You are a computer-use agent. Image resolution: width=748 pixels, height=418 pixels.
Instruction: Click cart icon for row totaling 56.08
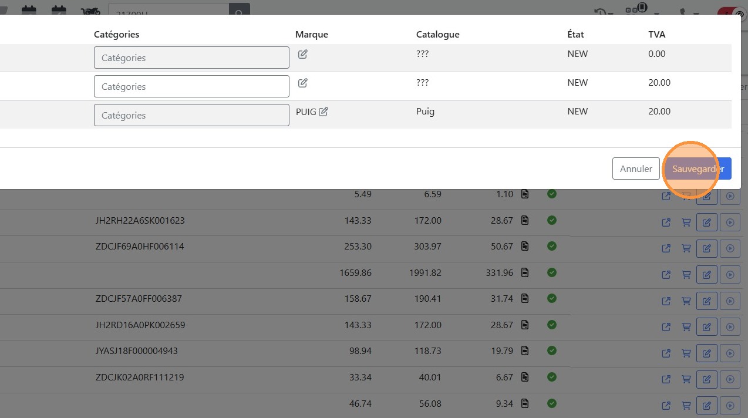pos(686,405)
